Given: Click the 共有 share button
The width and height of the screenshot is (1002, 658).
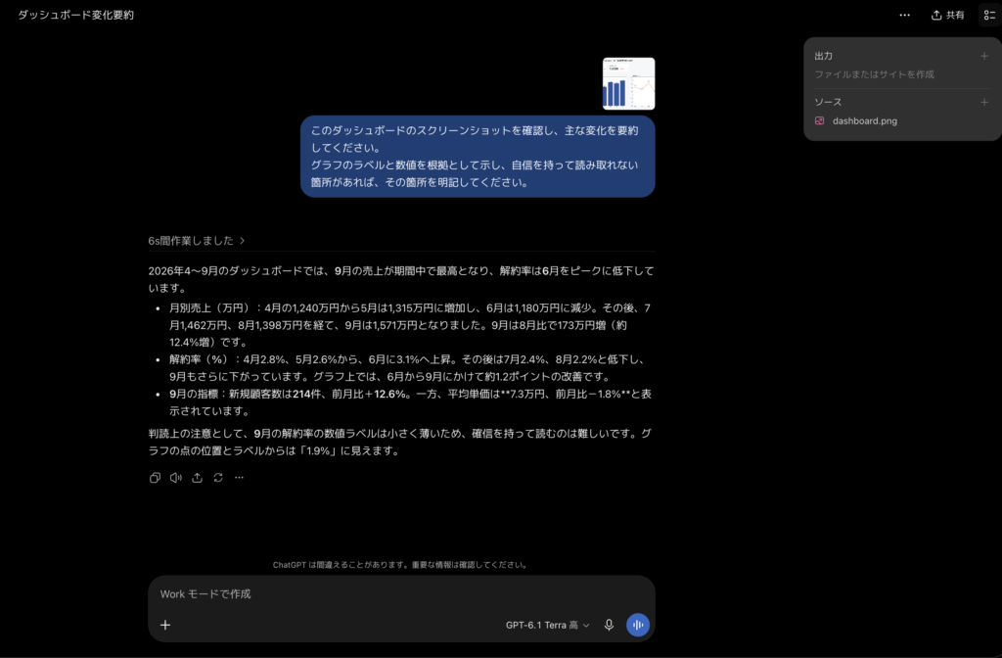Looking at the screenshot, I should [x=947, y=15].
